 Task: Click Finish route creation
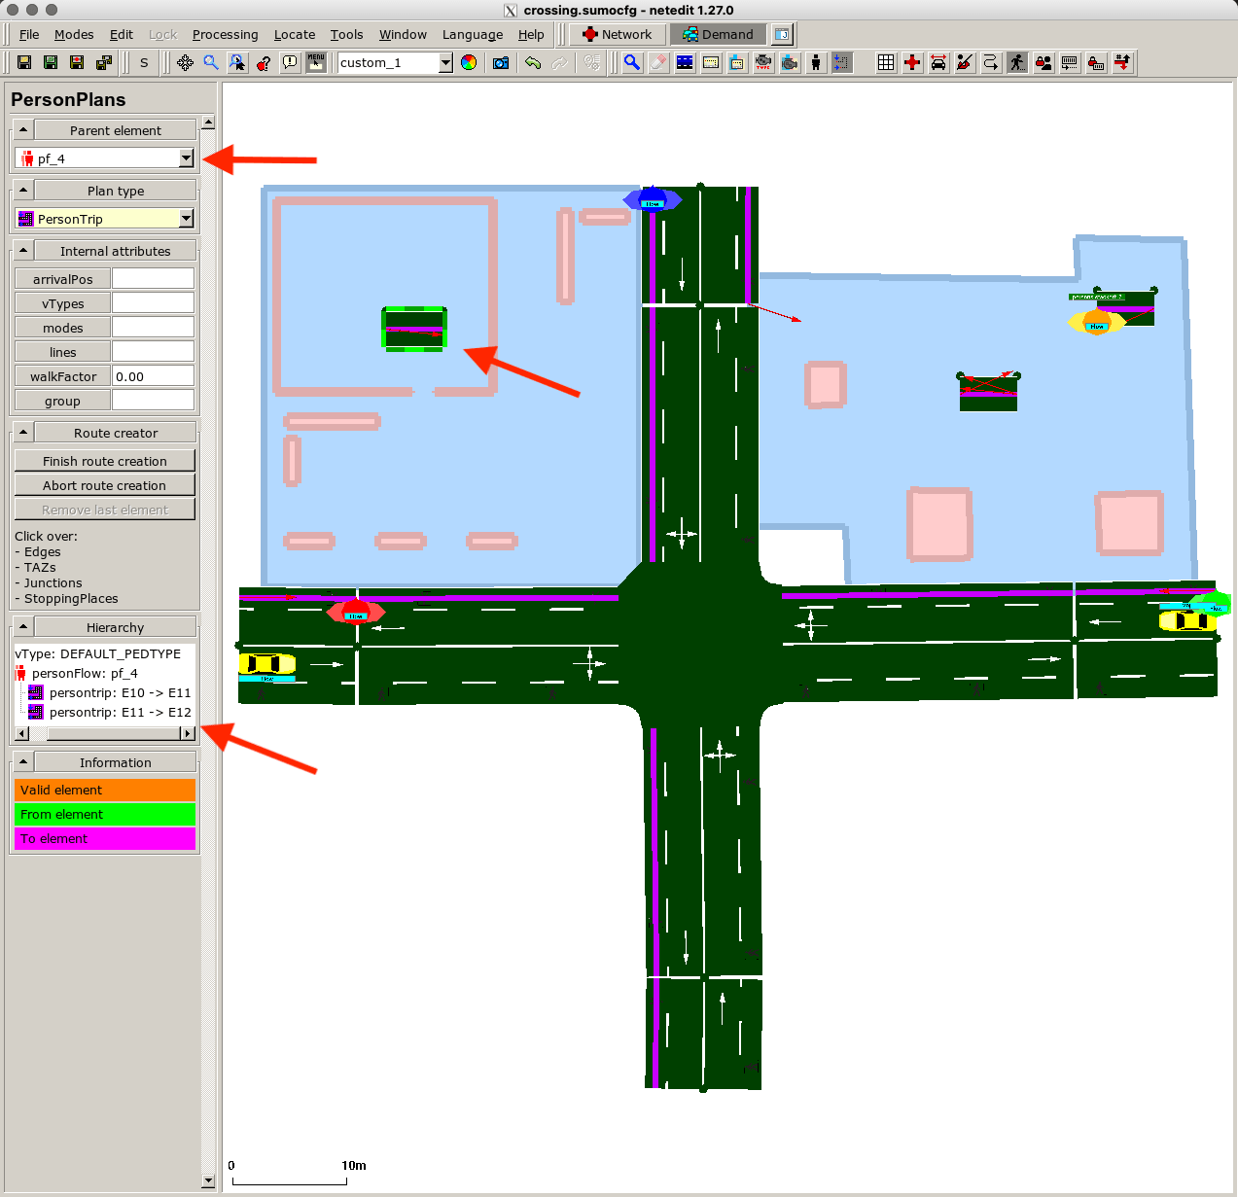click(x=105, y=461)
